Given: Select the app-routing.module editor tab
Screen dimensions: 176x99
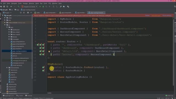Looking at the screenshot, I should [x=97, y=13].
